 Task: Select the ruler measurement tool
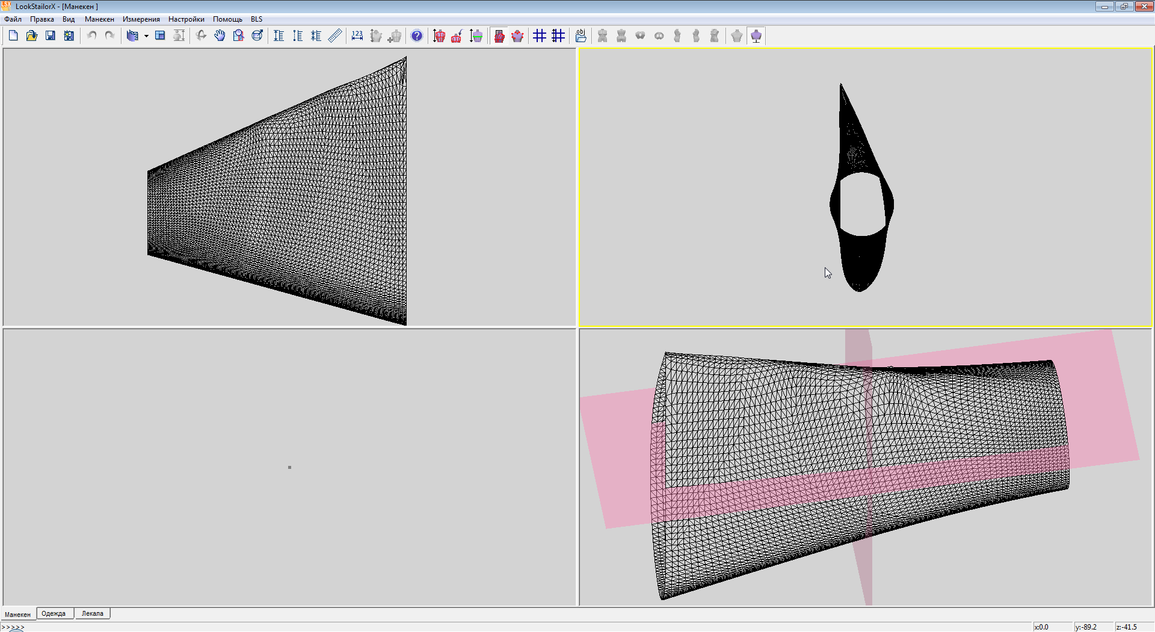point(335,36)
